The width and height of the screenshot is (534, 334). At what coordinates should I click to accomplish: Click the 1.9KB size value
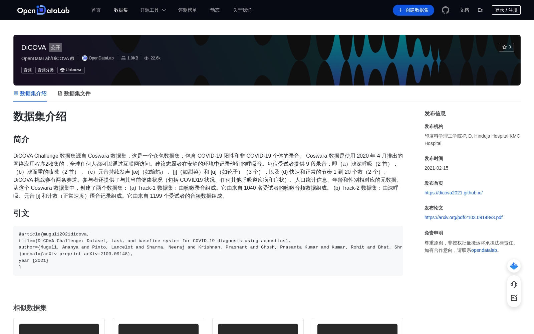(133, 58)
